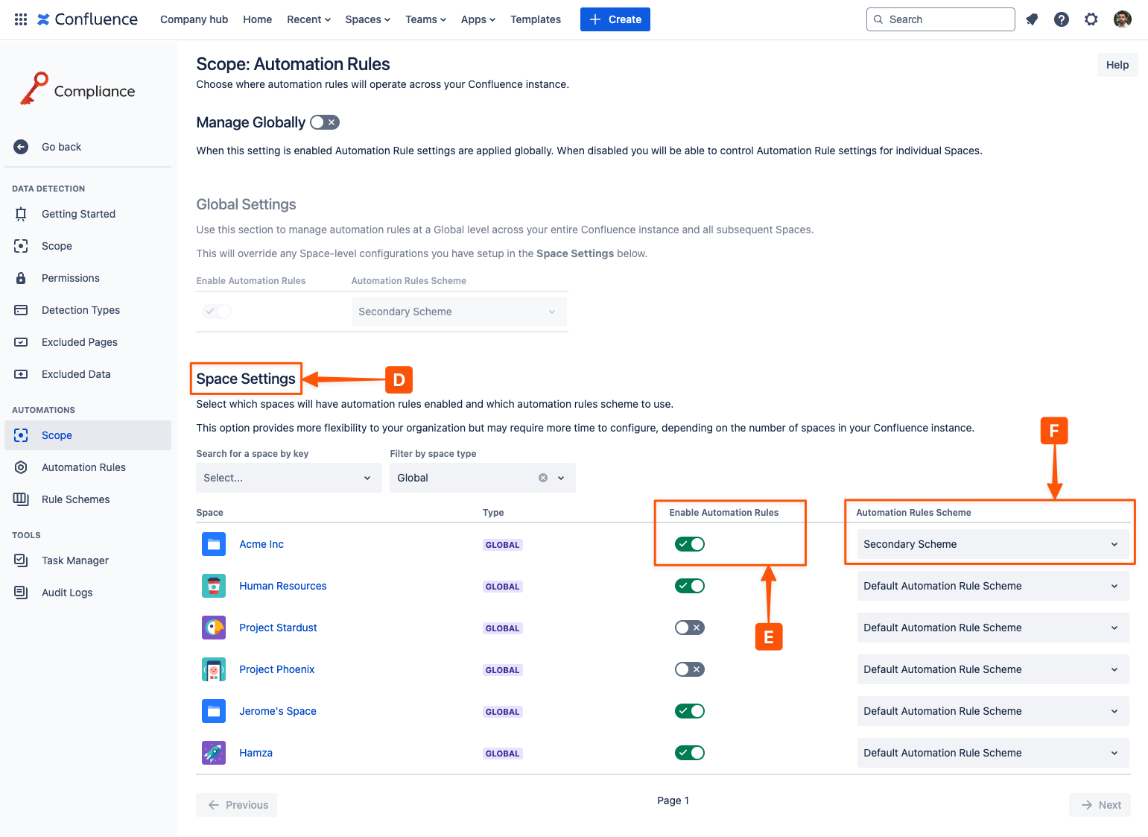Enable automation rules for Project Phoenix
The image size is (1148, 837).
(x=689, y=669)
